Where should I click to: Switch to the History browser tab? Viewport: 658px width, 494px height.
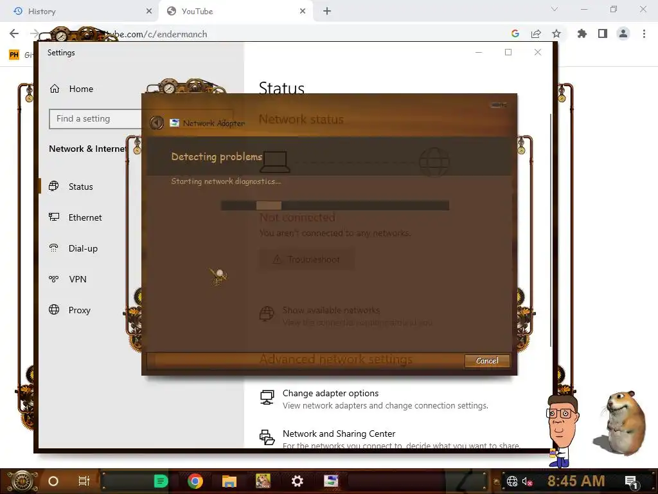[80, 12]
